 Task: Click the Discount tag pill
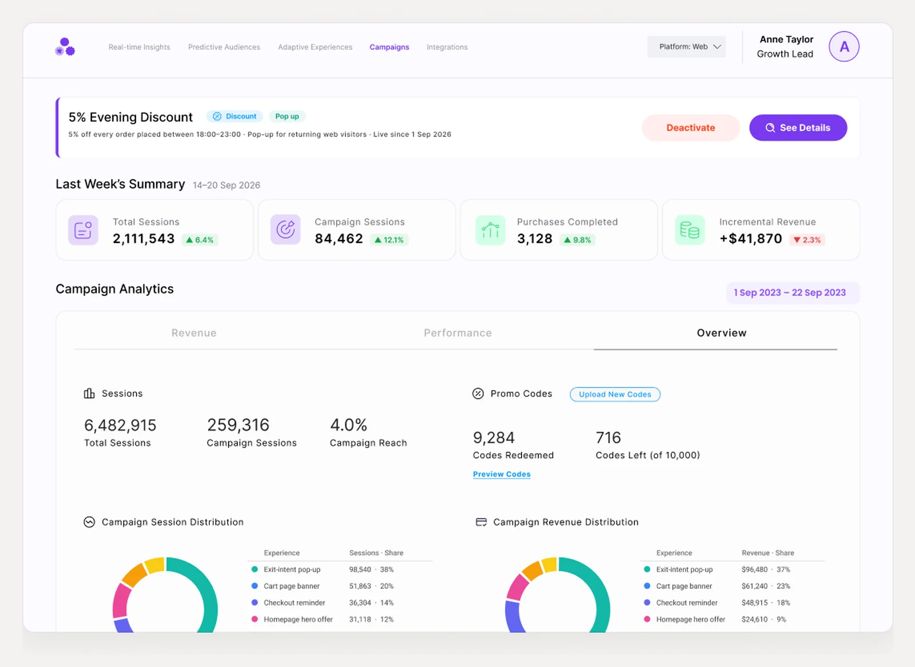click(234, 116)
